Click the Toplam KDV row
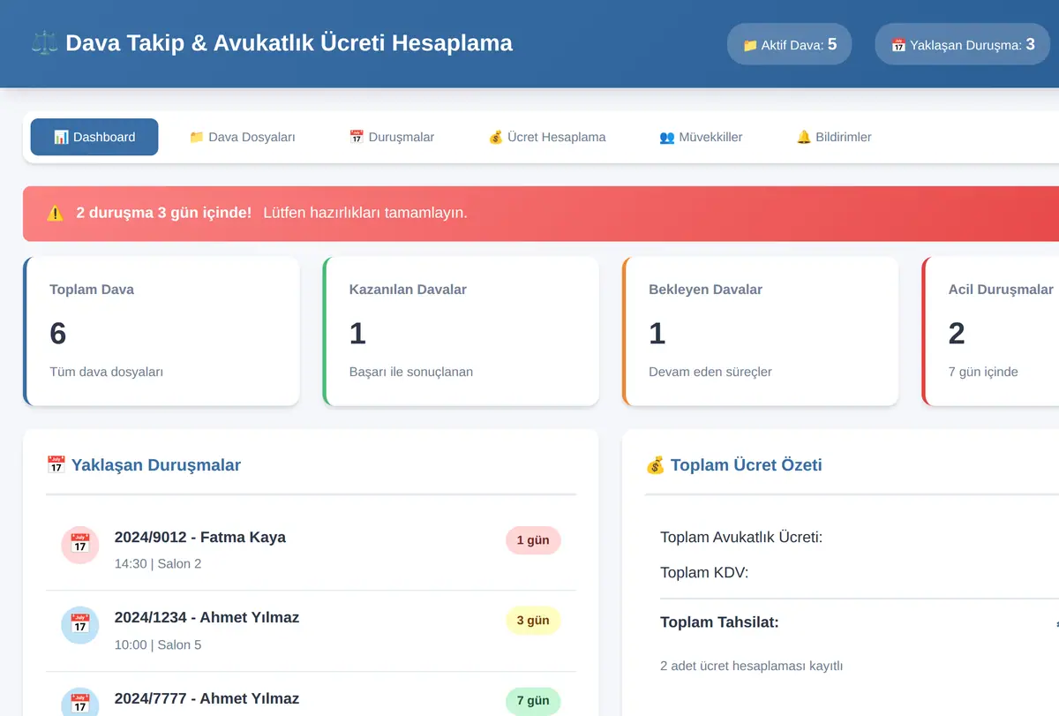 [860, 573]
